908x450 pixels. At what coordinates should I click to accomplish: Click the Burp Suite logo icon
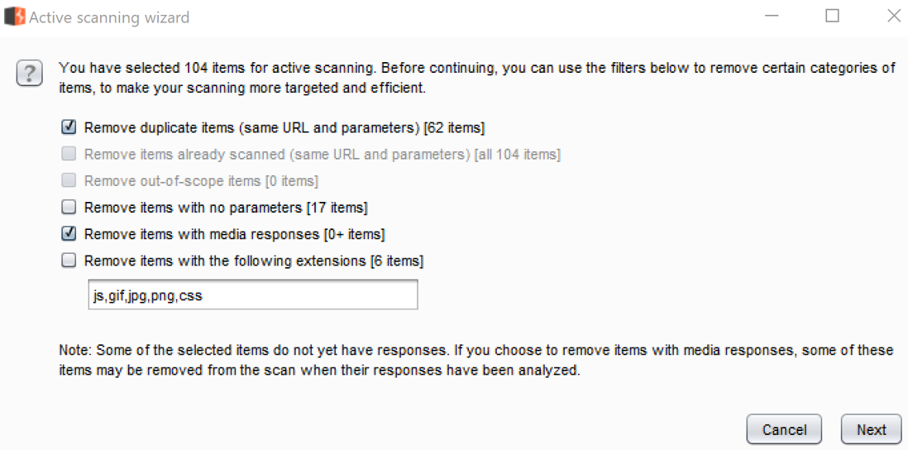click(14, 17)
